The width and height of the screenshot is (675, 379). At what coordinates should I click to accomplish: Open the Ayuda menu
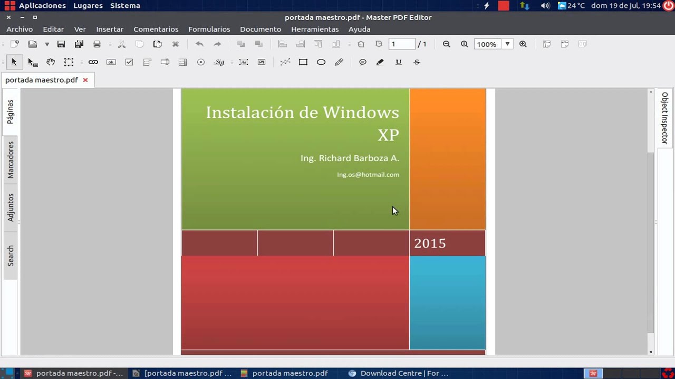click(360, 29)
